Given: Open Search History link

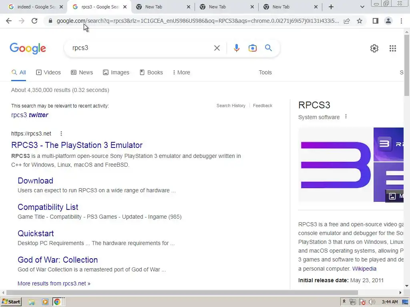Looking at the screenshot, I should point(231,106).
